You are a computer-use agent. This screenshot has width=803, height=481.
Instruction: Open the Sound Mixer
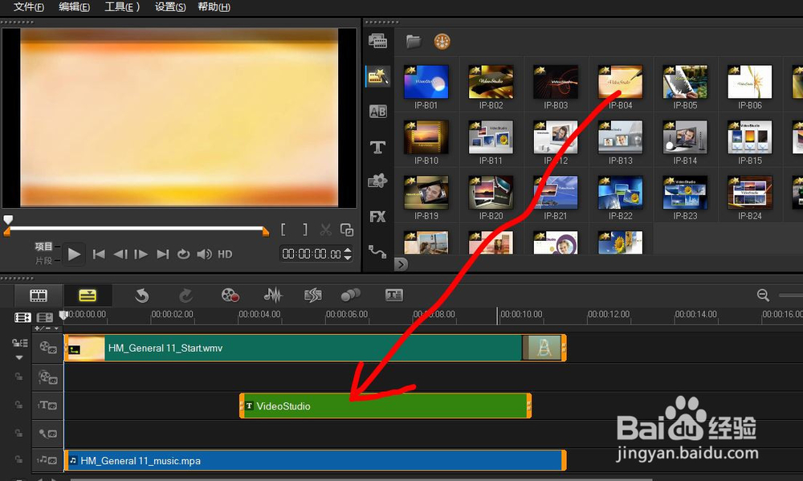click(273, 295)
